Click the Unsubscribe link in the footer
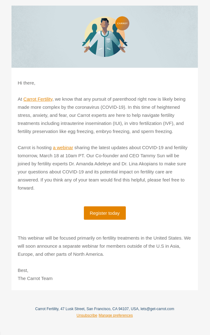 [x=87, y=315]
